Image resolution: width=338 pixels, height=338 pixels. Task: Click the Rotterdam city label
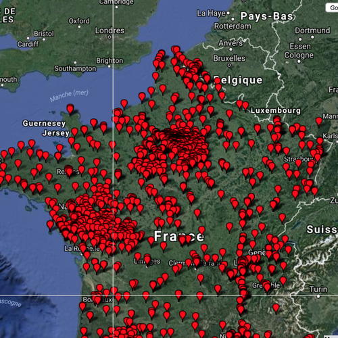(x=233, y=26)
